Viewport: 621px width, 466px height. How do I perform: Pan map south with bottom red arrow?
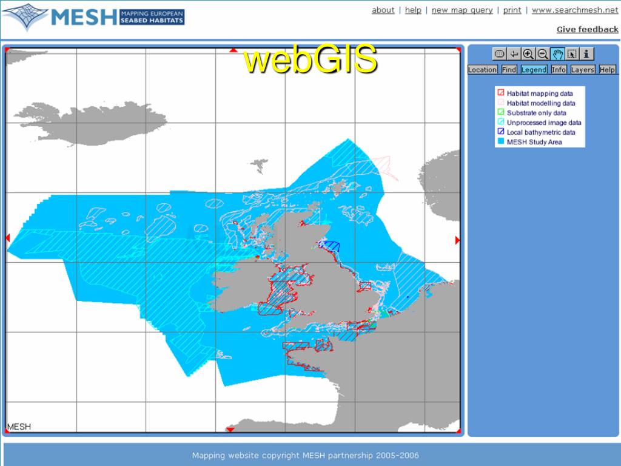[230, 430]
